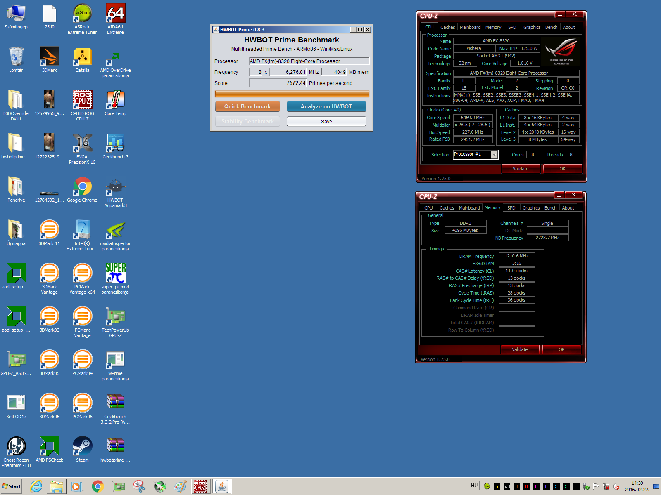This screenshot has height=495, width=661.
Task: Open Google Chrome desktop shortcut
Action: tap(82, 190)
